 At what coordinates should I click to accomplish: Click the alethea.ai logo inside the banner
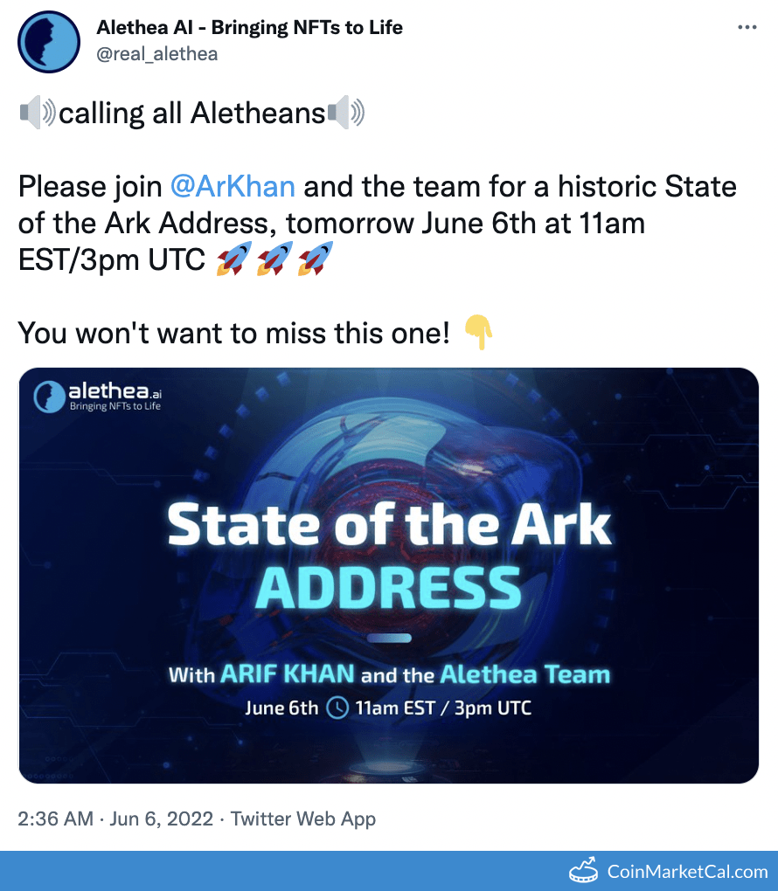(98, 396)
